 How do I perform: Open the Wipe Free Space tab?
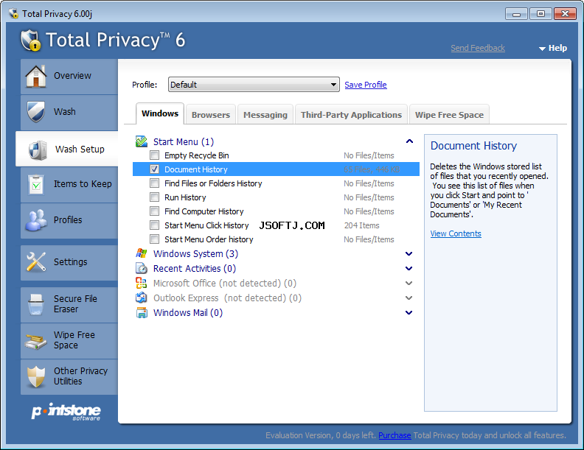449,115
